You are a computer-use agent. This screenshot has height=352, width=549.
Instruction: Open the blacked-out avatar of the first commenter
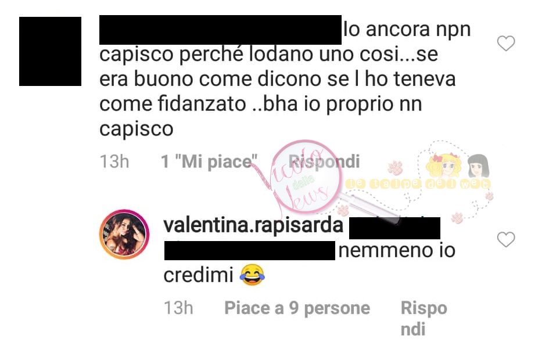pyautogui.click(x=50, y=51)
